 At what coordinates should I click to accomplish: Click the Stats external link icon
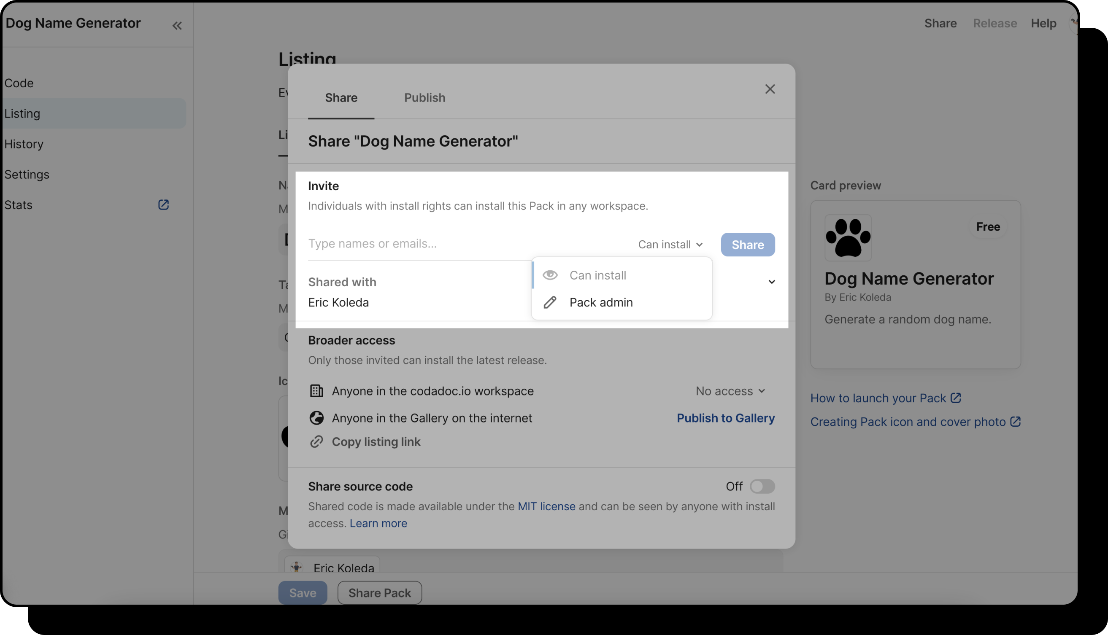pos(163,204)
